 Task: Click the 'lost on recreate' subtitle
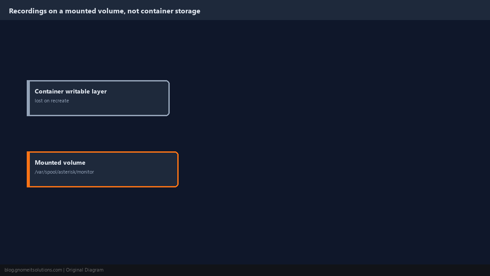pos(52,101)
